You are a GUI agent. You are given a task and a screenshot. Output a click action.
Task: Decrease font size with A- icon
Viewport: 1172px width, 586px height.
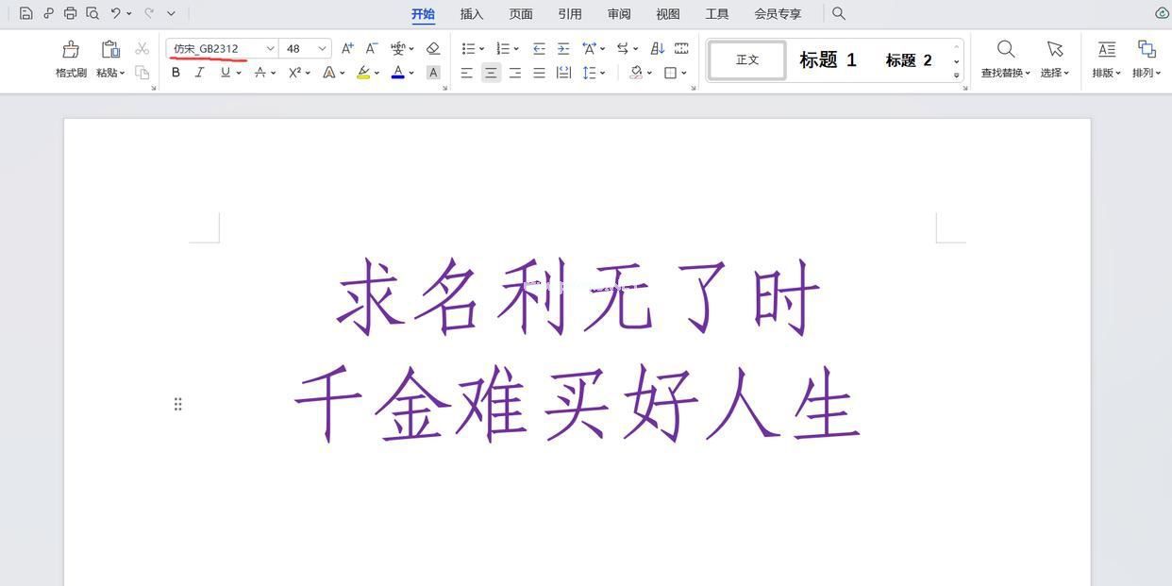click(372, 48)
